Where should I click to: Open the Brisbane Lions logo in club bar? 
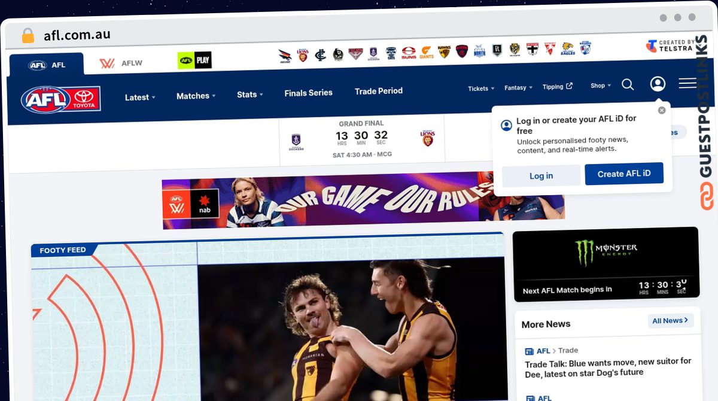pyautogui.click(x=303, y=55)
